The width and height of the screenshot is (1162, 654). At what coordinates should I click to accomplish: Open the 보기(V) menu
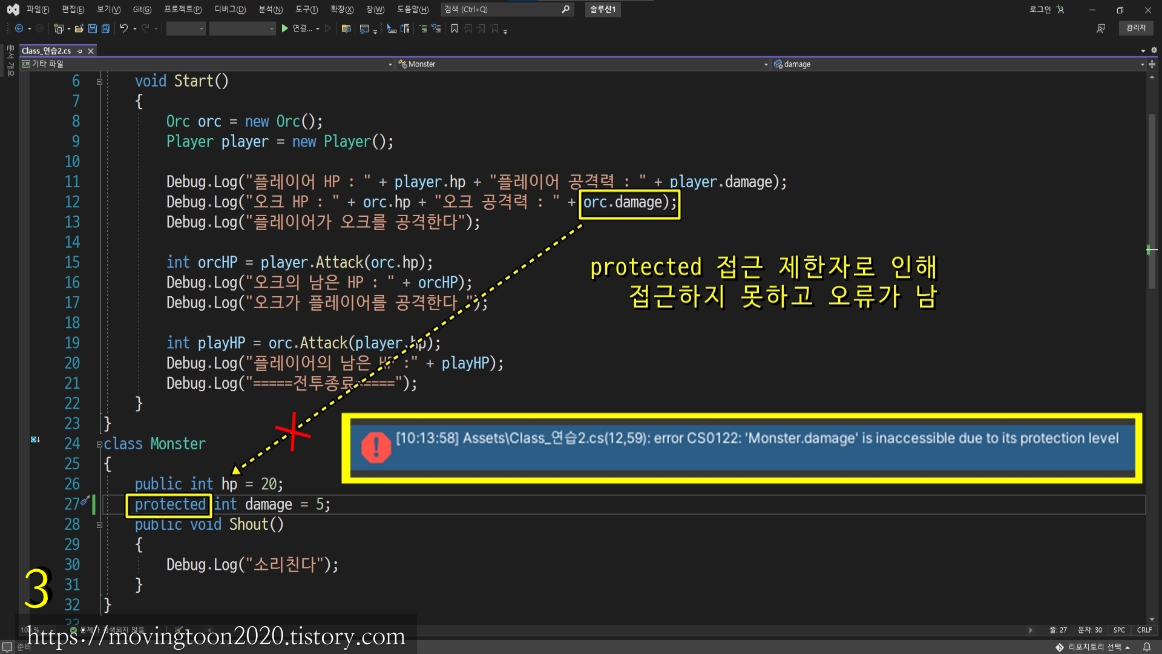click(x=108, y=9)
